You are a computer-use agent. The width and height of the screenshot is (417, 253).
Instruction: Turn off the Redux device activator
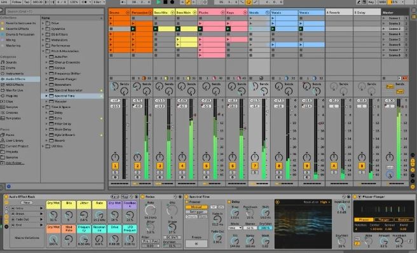click(142, 196)
